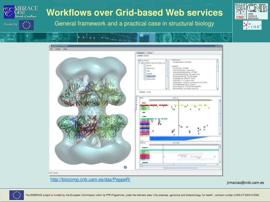Select the deposition tree node

(x=150, y=68)
